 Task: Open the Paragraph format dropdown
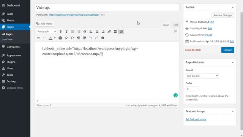[46, 32]
